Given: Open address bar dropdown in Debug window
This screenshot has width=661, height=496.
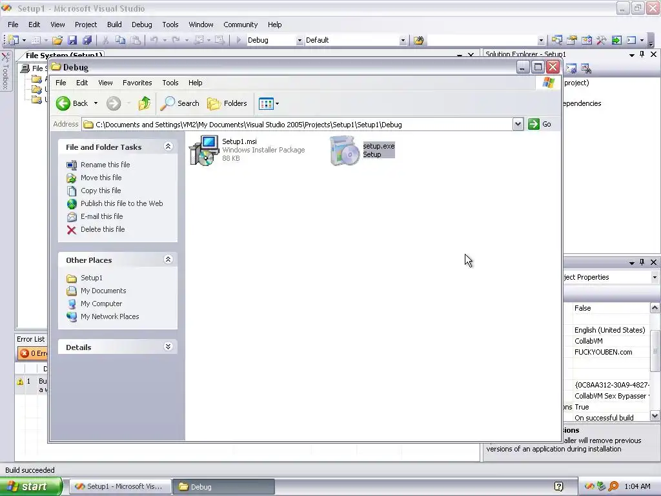Looking at the screenshot, I should pos(518,124).
